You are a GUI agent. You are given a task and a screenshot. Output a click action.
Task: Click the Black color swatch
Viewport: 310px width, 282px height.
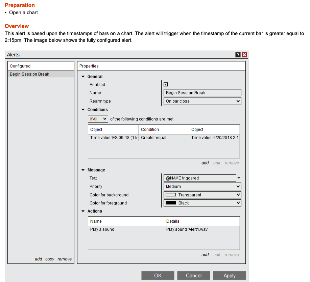click(171, 203)
